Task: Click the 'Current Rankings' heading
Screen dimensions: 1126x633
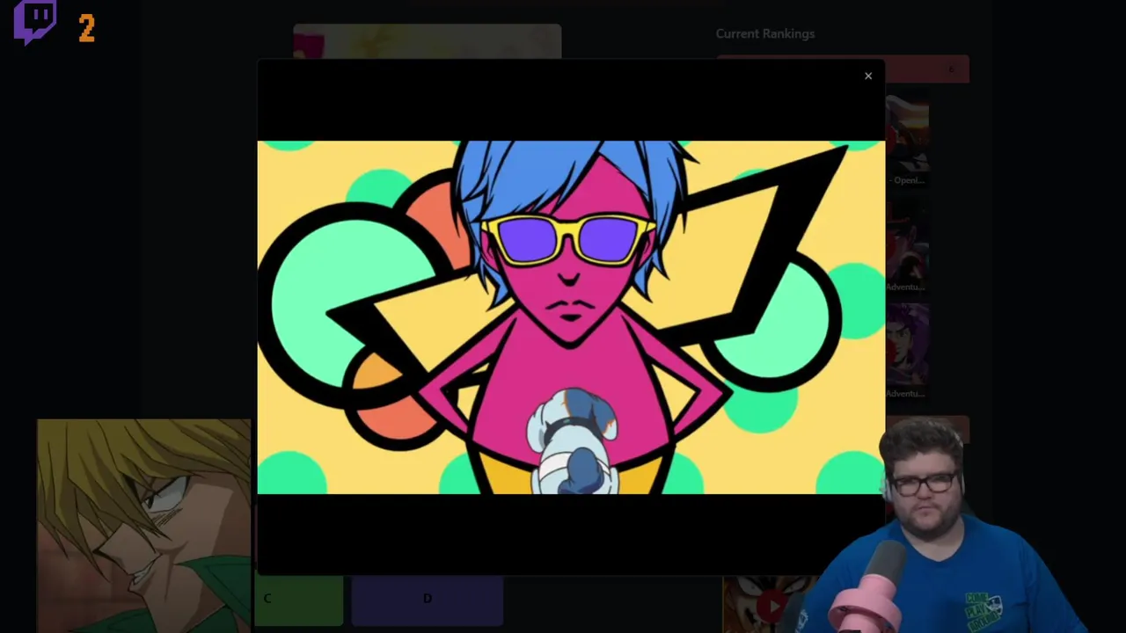Action: tap(765, 33)
